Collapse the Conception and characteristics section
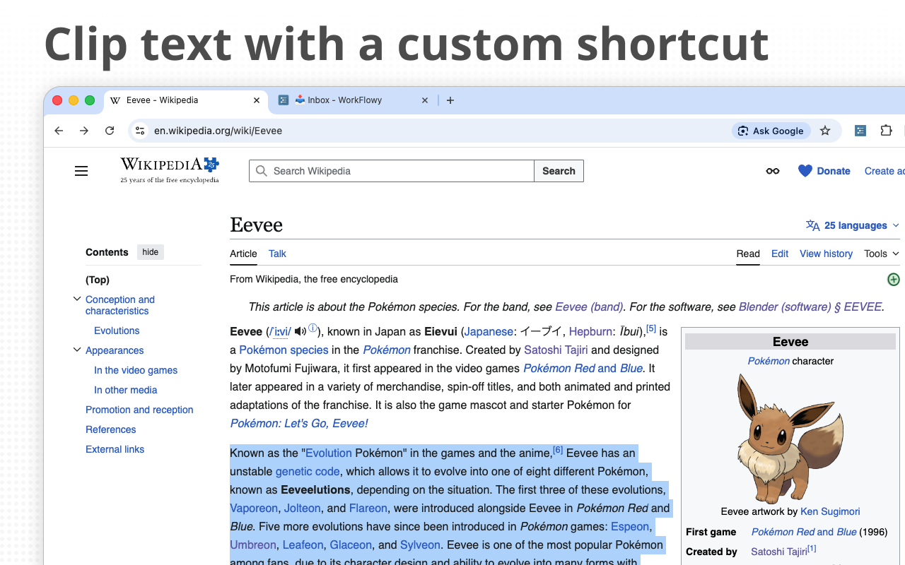 tap(77, 299)
